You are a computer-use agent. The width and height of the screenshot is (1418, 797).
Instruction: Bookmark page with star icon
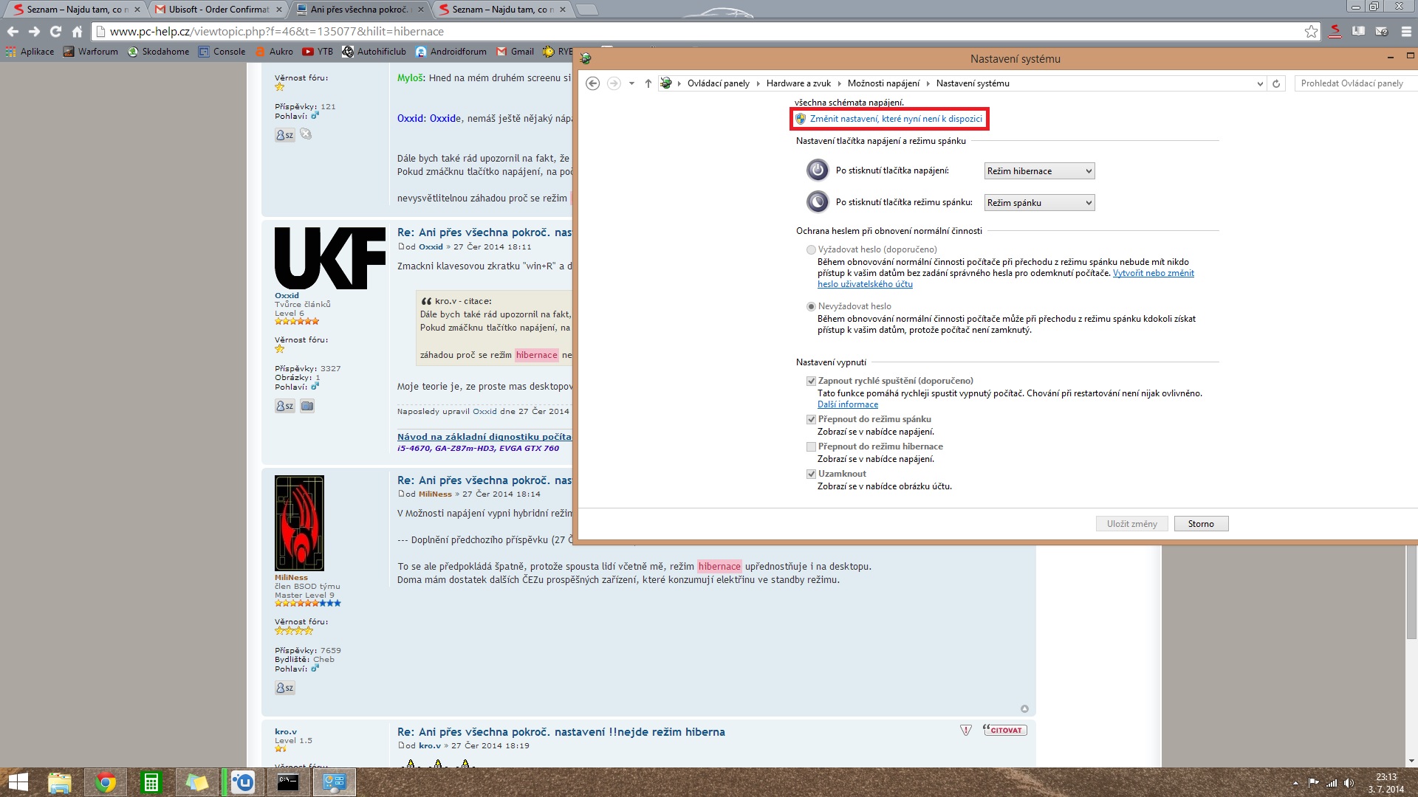click(1311, 32)
